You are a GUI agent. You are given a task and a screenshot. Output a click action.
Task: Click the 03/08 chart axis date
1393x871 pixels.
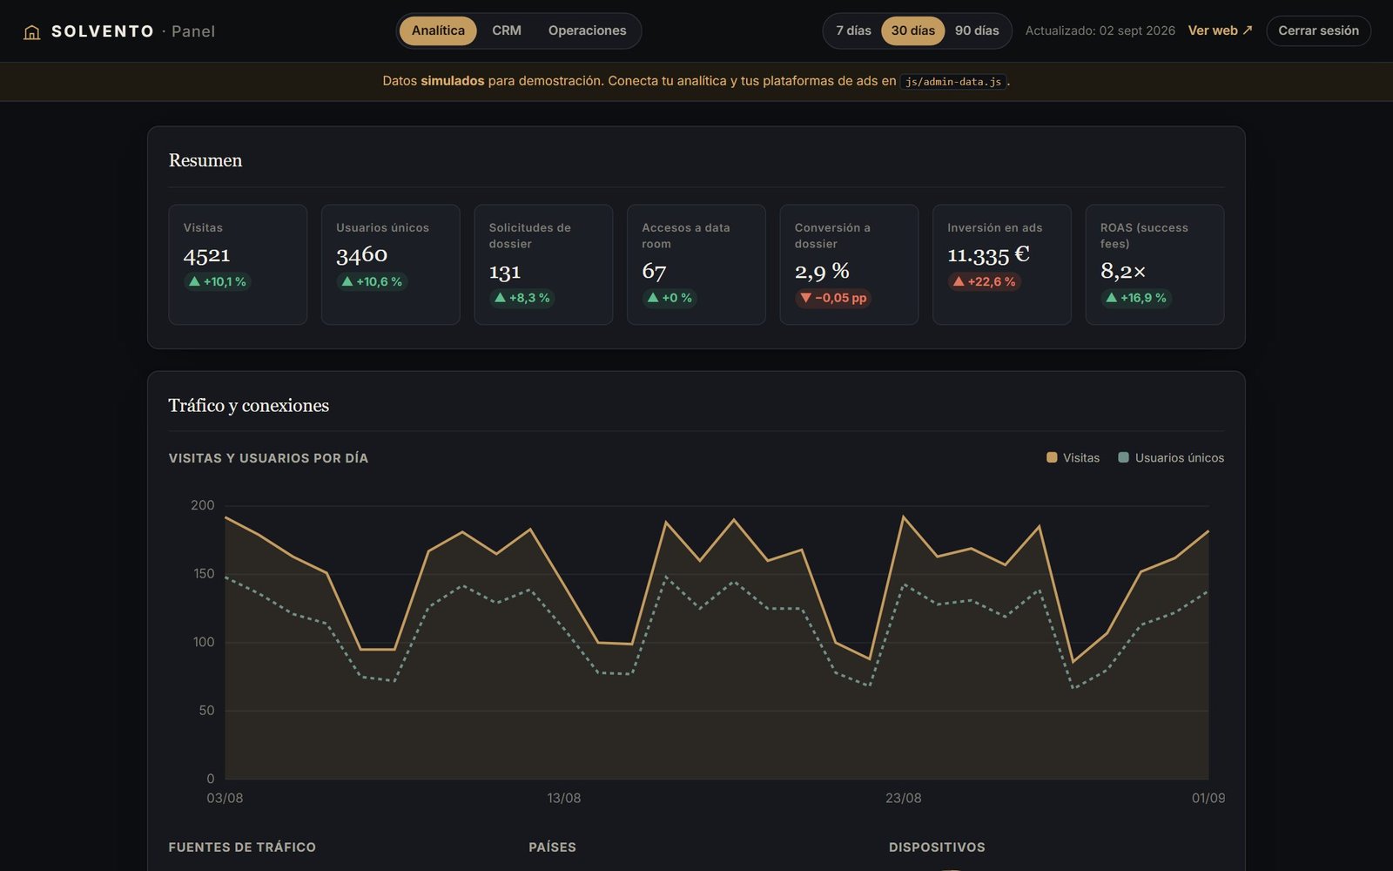pyautogui.click(x=225, y=798)
